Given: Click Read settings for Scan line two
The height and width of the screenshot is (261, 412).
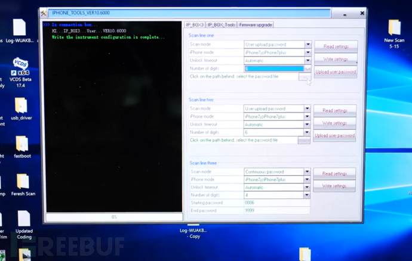Looking at the screenshot, I should pos(335,110).
